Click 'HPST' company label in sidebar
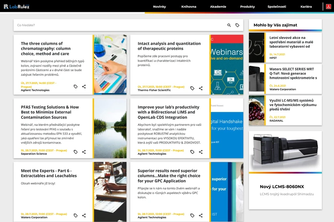The image size is (334, 222). point(273,58)
